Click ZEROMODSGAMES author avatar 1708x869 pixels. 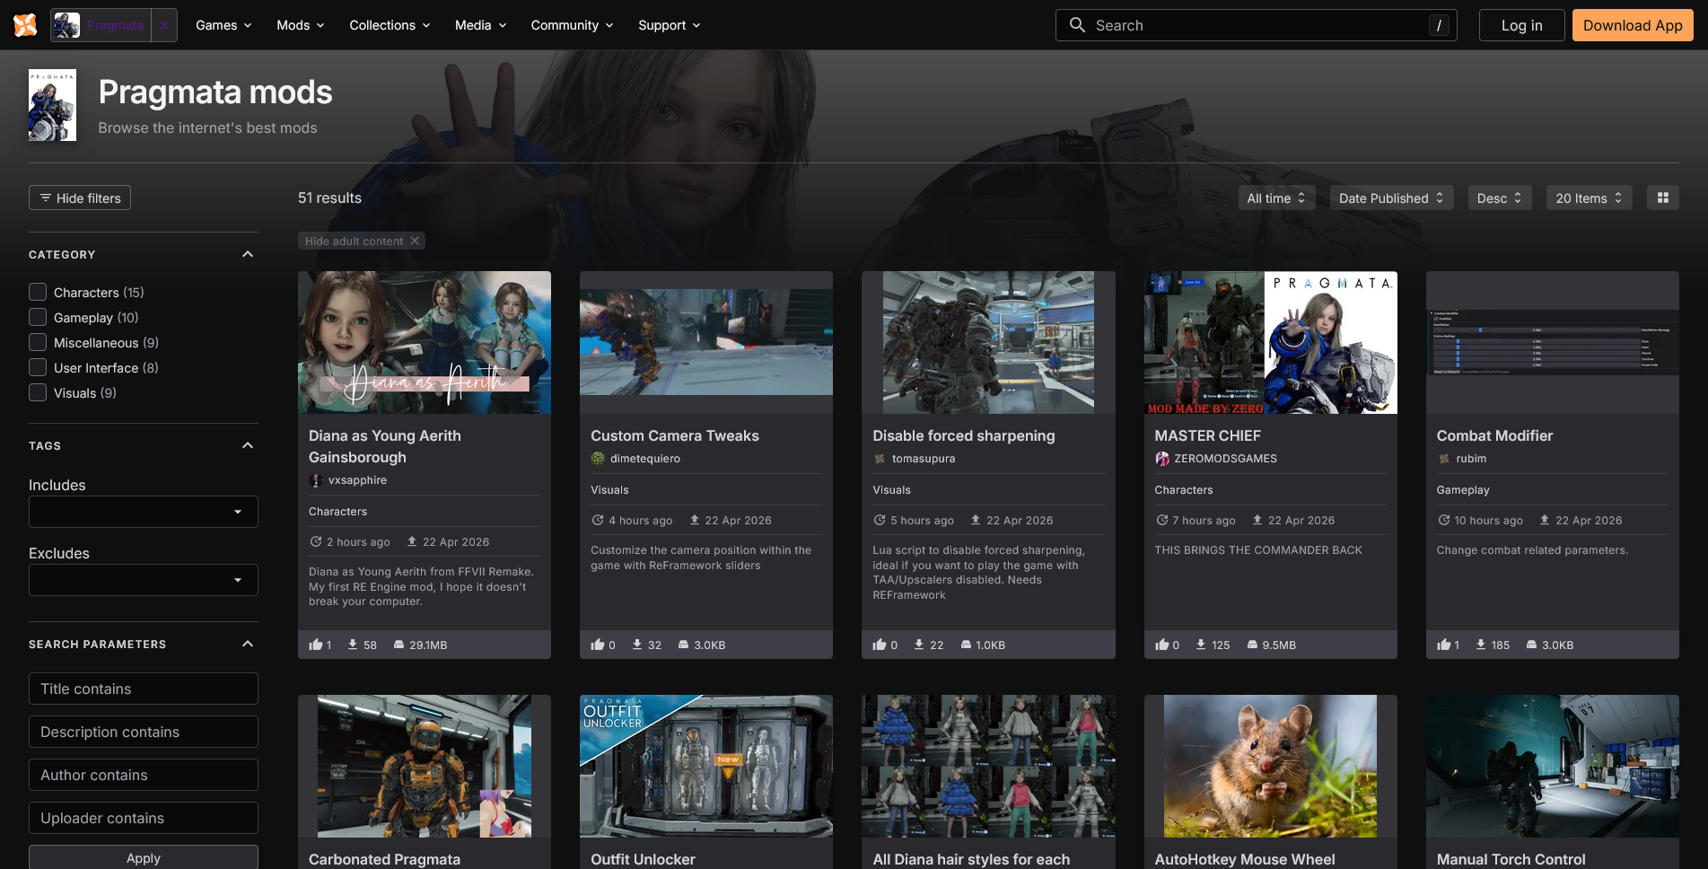click(1162, 459)
